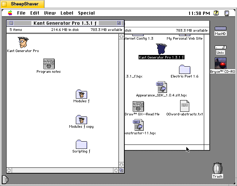Select the Modules ƒ copy folder icon
This screenshot has height=186, width=237.
pyautogui.click(x=81, y=120)
